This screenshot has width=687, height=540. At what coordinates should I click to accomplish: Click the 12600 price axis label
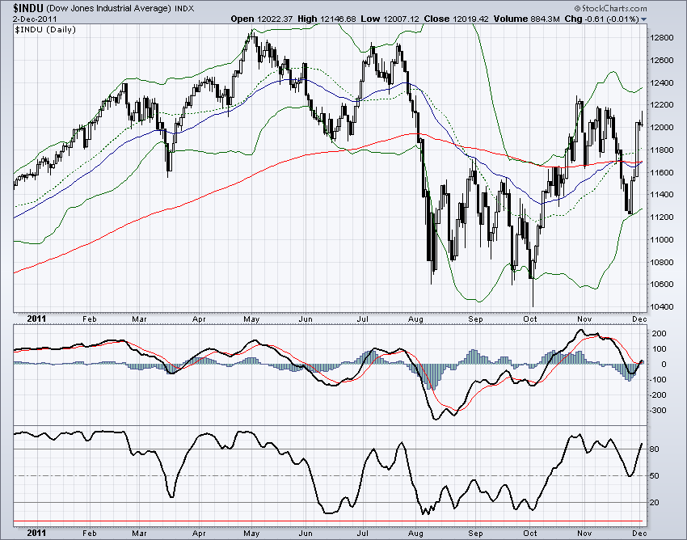(x=662, y=60)
